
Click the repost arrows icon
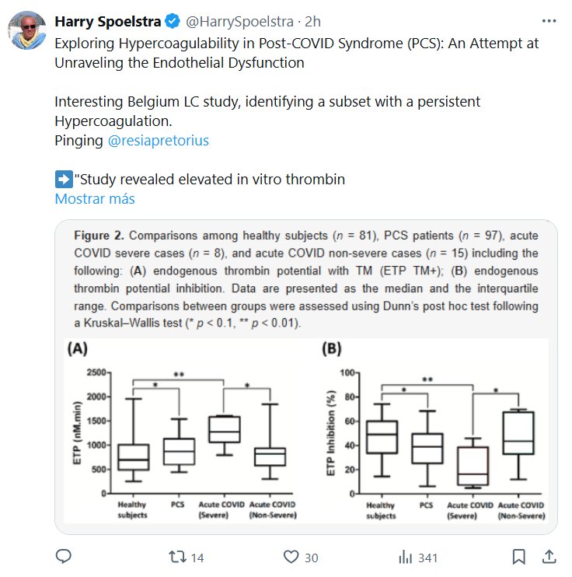pyautogui.click(x=177, y=557)
